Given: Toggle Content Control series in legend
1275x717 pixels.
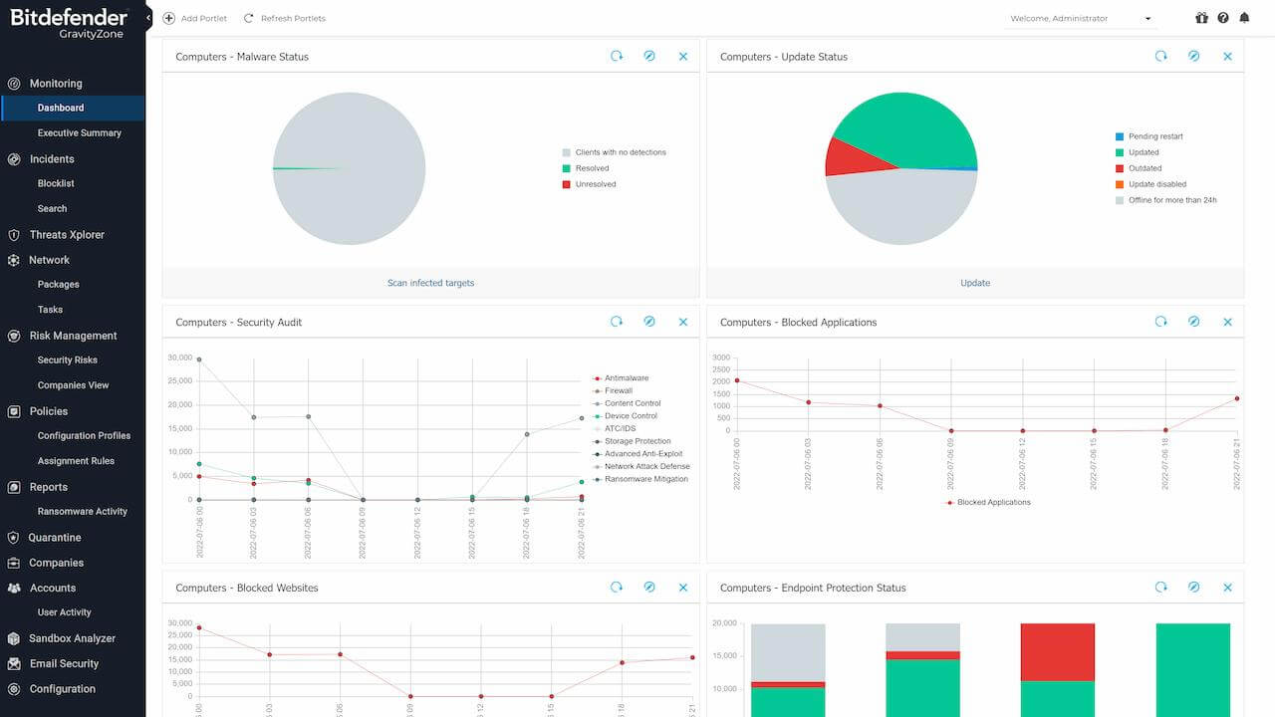Looking at the screenshot, I should coord(627,403).
